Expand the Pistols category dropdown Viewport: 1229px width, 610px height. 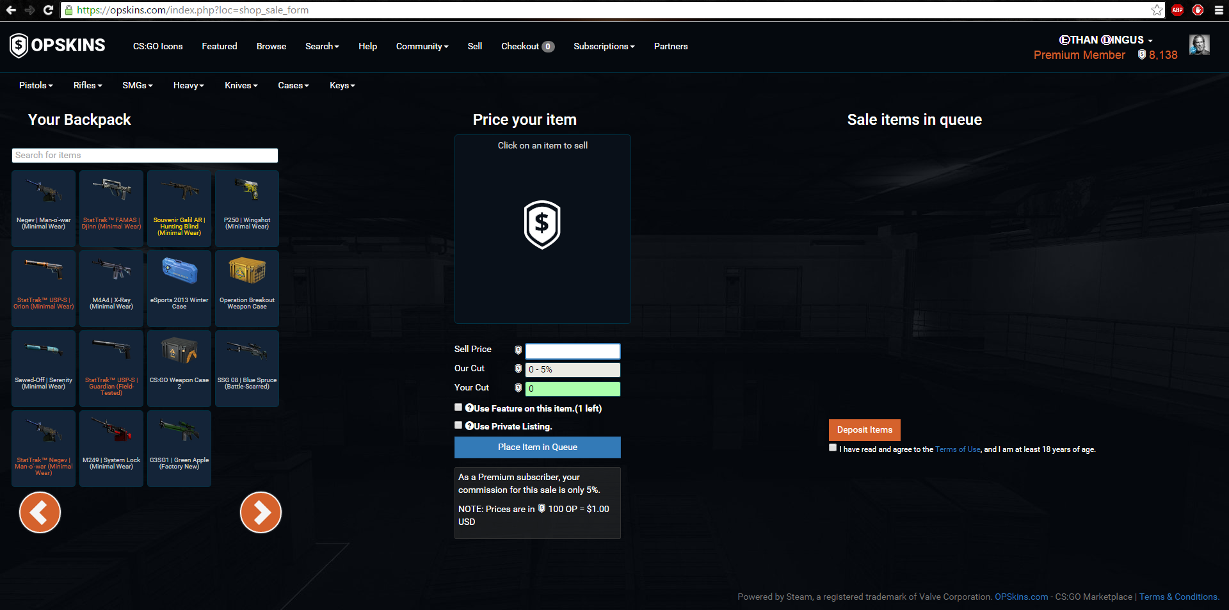[x=36, y=85]
